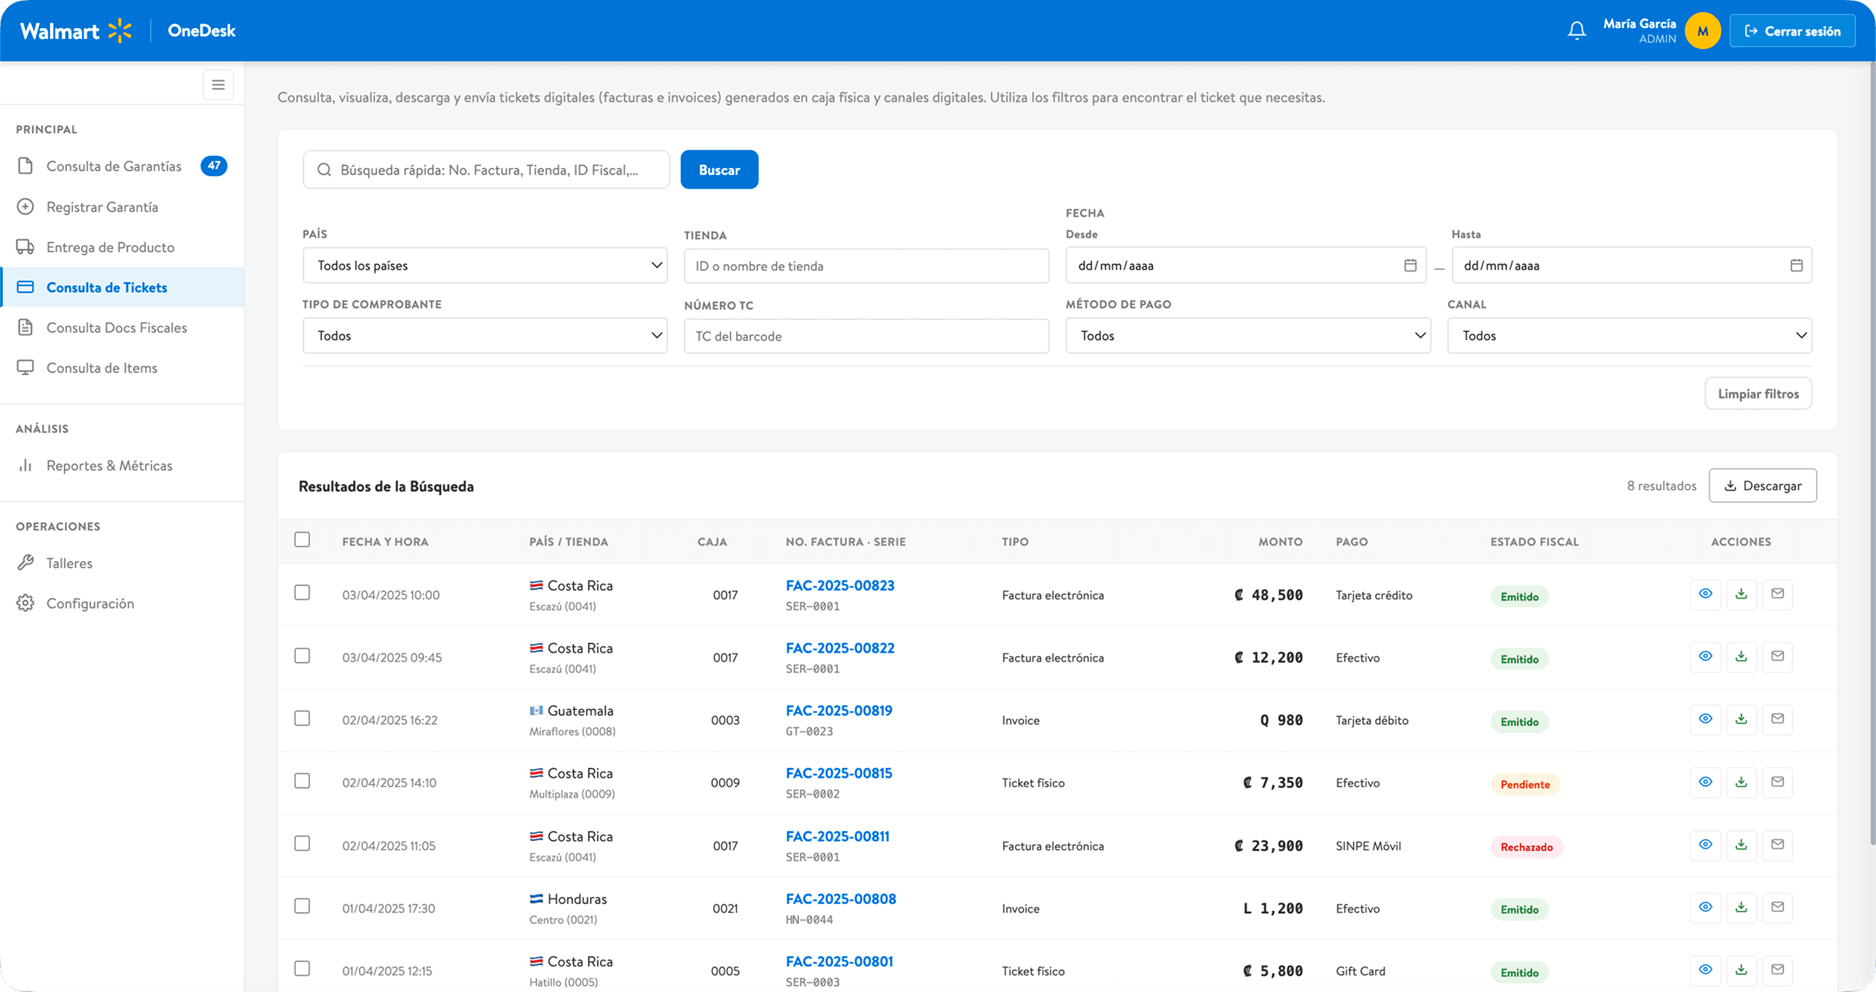1876x992 pixels.
Task: Select checkbox for FAC-2025-00819
Action: pos(302,719)
